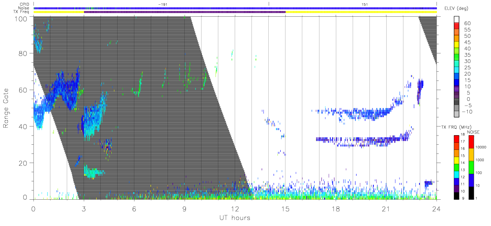Click the 21 tick label on UT hours axis
This screenshot has height=226, width=491.
(386, 208)
